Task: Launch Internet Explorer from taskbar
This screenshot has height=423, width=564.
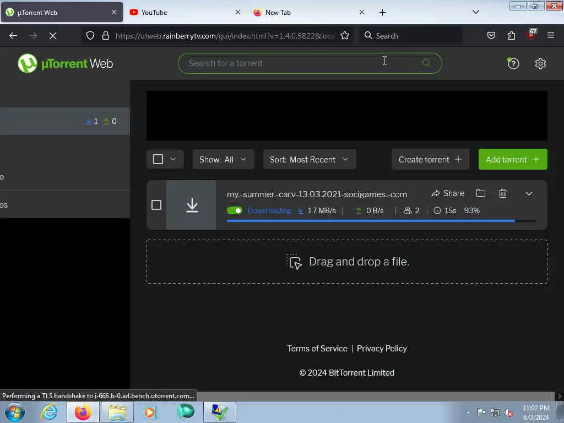Action: [x=49, y=412]
